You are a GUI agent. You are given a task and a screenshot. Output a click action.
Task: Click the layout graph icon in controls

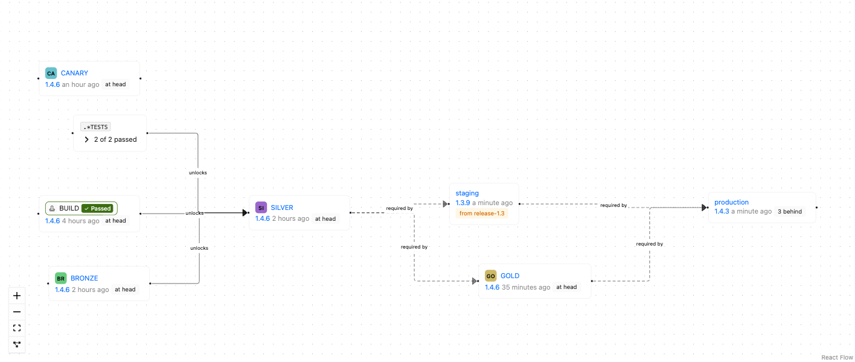click(17, 345)
